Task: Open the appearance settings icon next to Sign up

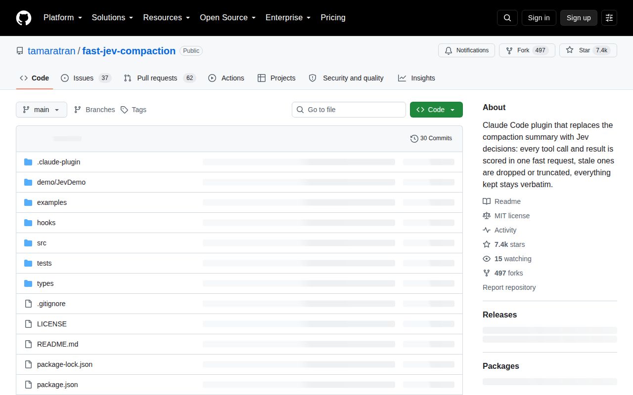Action: pyautogui.click(x=609, y=18)
